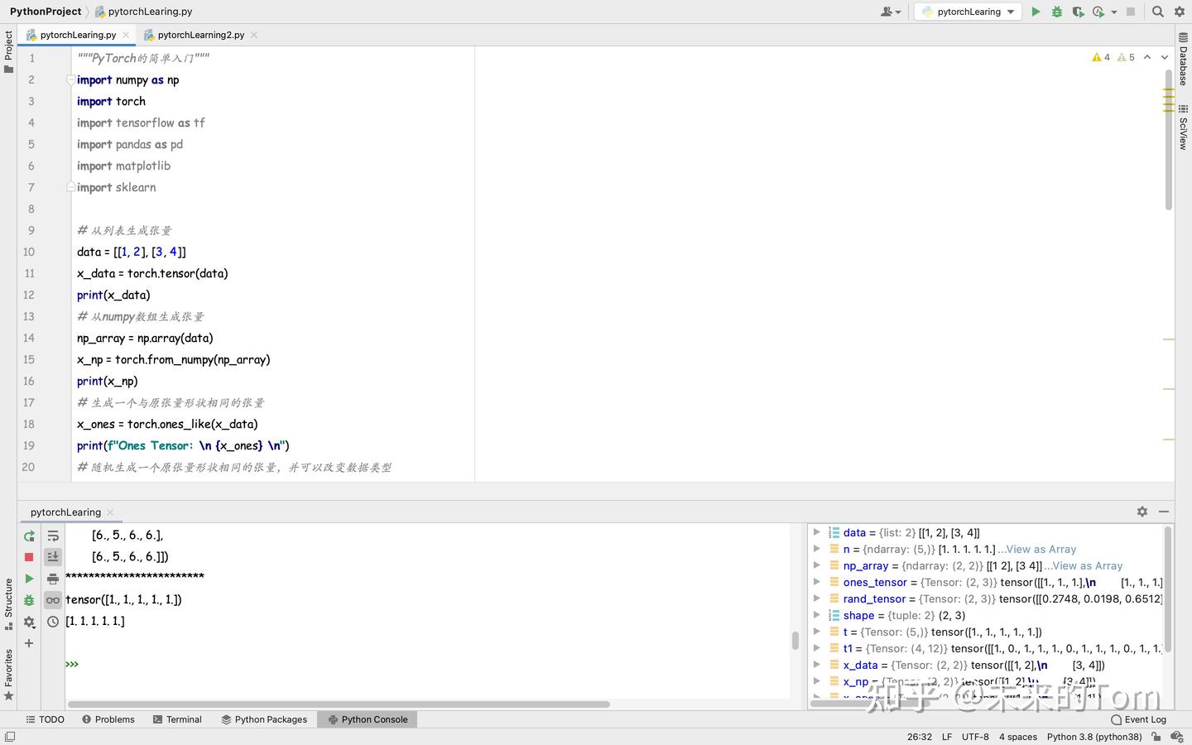Expand the x_data tensor entry
This screenshot has height=745, width=1192.
click(x=817, y=665)
